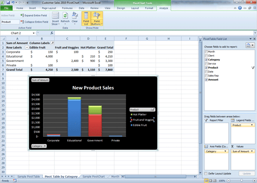Image resolution: width=257 pixels, height=183 pixels.
Task: Enable the Sales Rep field checkbox
Action: [206, 76]
